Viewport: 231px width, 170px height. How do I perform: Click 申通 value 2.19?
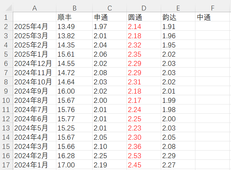click(110, 165)
